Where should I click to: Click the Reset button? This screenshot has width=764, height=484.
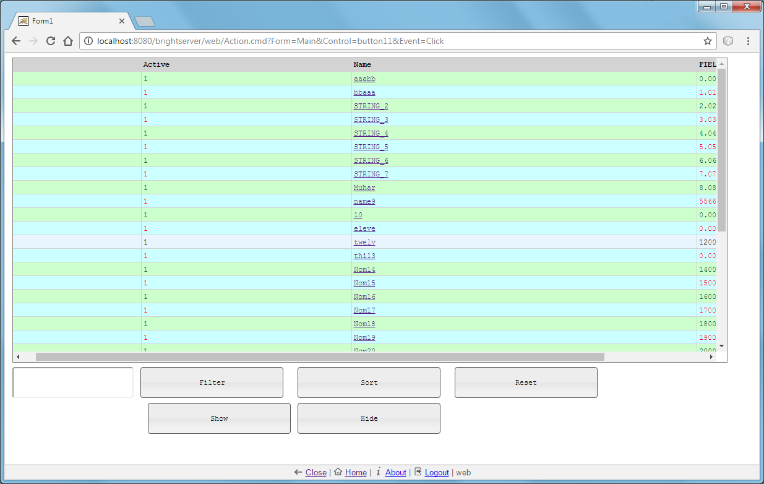coord(526,382)
